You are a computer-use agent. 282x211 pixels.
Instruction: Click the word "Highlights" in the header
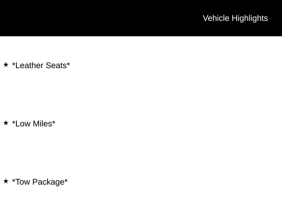[x=250, y=18]
